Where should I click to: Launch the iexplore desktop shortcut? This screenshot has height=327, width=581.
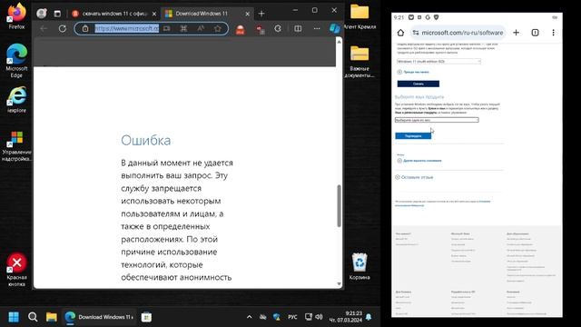pos(16,100)
